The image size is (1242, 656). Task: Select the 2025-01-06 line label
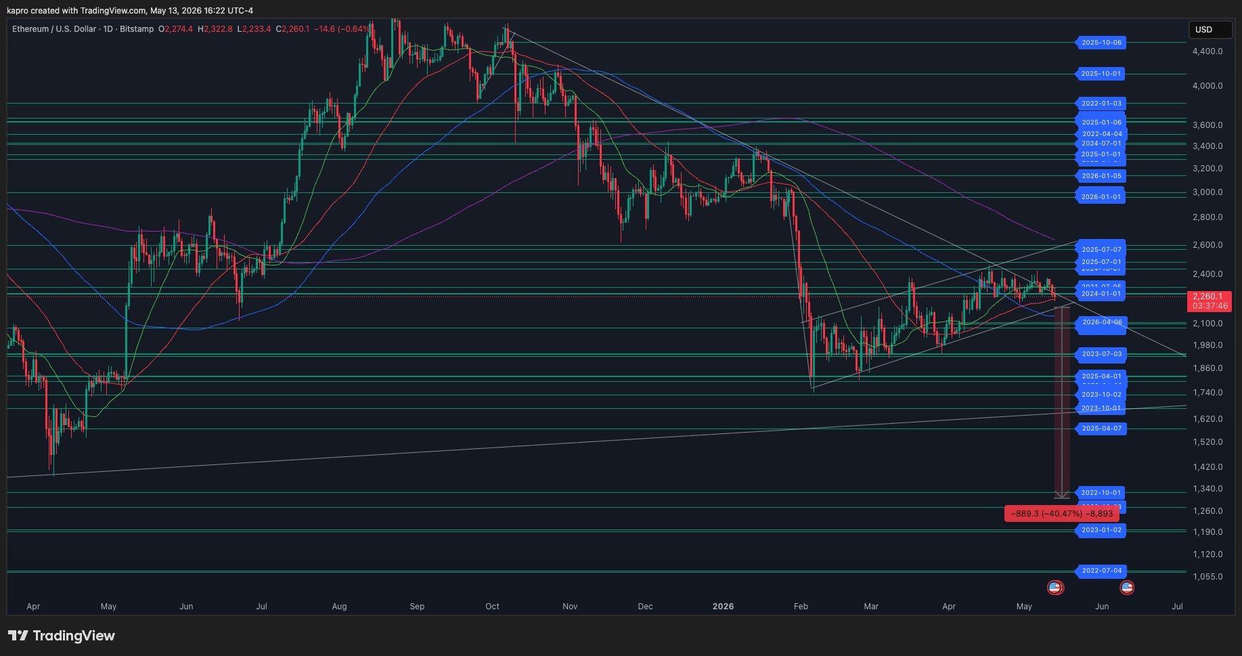coord(1101,123)
